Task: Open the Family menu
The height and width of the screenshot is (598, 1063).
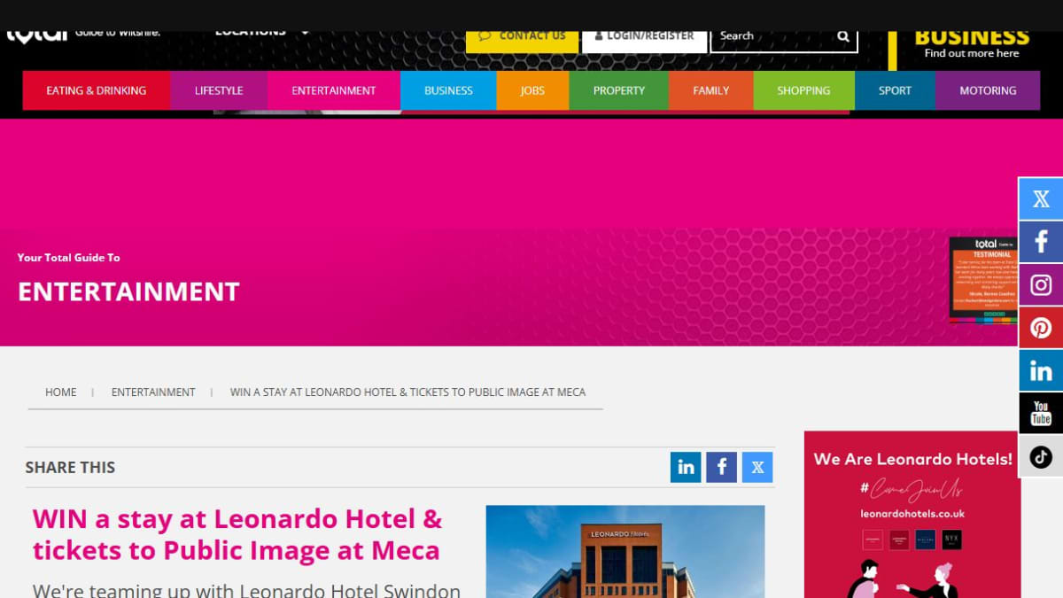Action: click(711, 90)
